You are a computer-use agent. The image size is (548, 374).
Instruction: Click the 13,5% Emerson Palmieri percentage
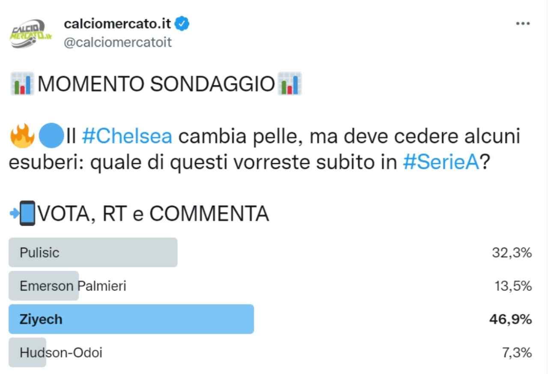[x=513, y=286]
